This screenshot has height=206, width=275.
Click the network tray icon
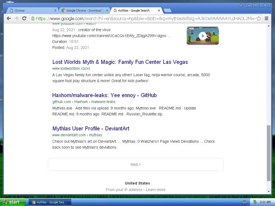click(x=255, y=202)
